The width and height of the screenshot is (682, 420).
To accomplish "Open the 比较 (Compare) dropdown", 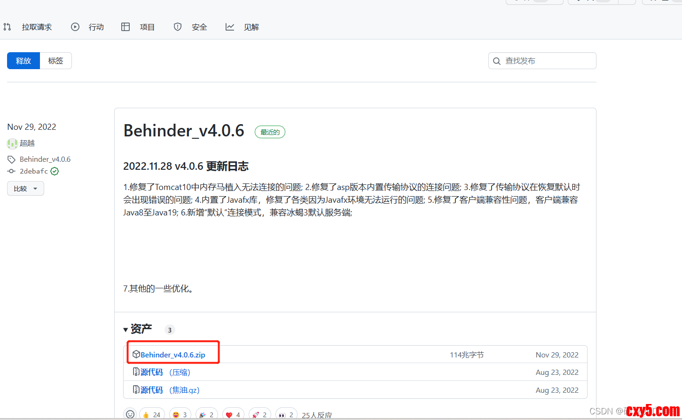I will (x=25, y=189).
